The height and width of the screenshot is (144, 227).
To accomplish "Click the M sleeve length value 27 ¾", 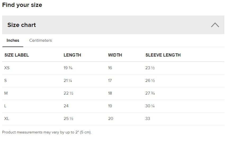I will click(150, 93).
